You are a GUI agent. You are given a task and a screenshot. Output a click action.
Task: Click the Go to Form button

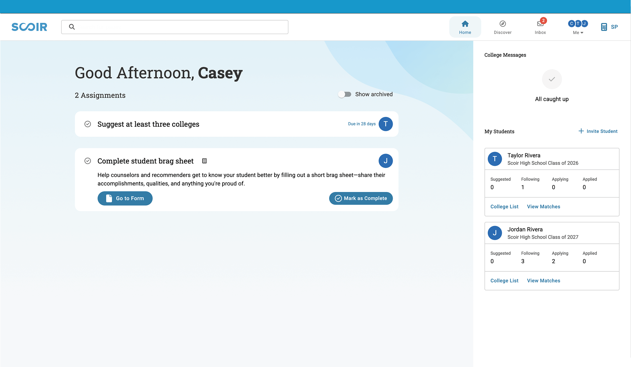[125, 198]
